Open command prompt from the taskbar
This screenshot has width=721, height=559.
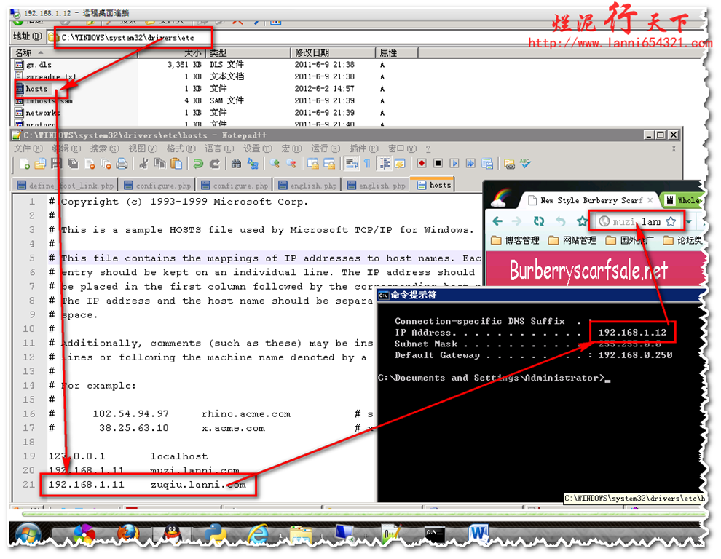tap(434, 534)
